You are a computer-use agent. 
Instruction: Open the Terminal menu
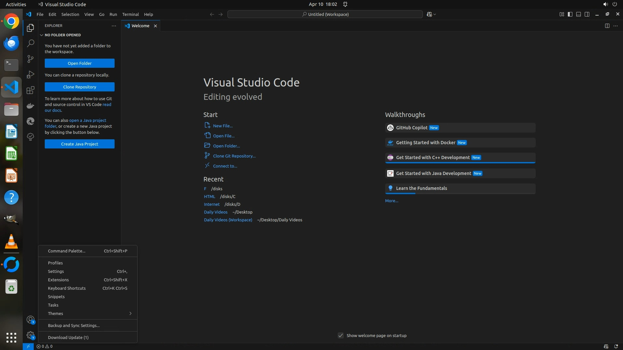tap(130, 14)
